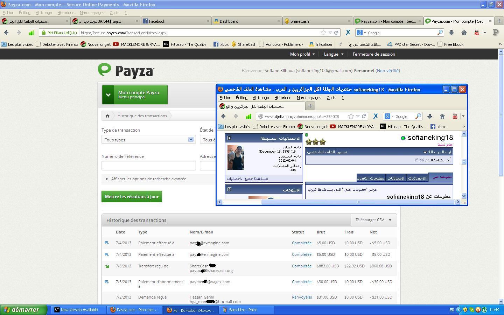Open Langue dropdown menu
This screenshot has height=315, width=504.
[x=334, y=54]
